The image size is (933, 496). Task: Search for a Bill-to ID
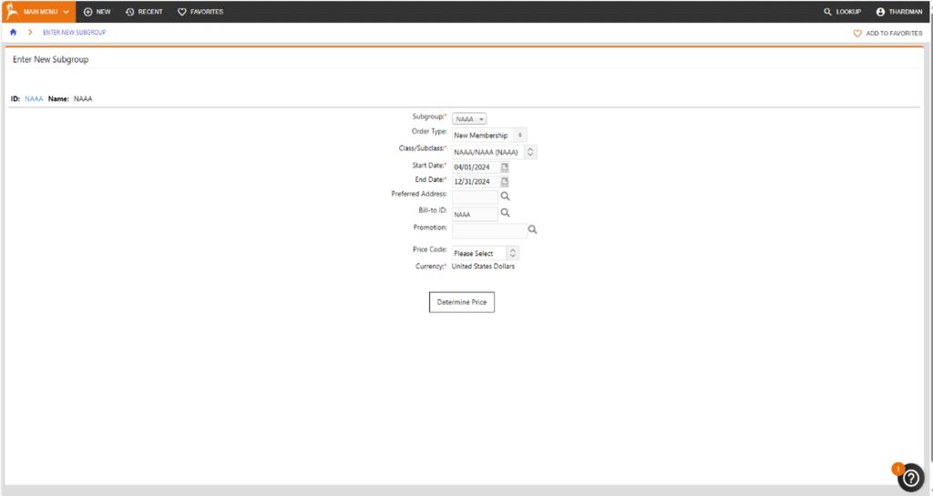(x=505, y=212)
